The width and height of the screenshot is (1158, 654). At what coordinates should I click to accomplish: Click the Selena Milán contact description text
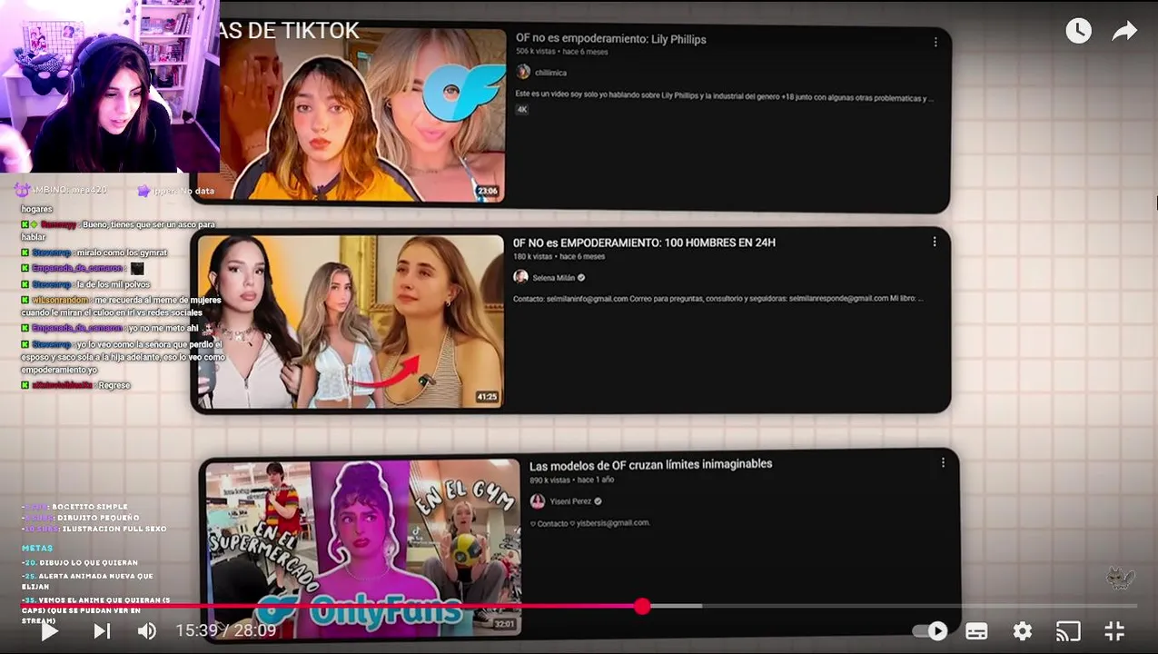pos(718,298)
